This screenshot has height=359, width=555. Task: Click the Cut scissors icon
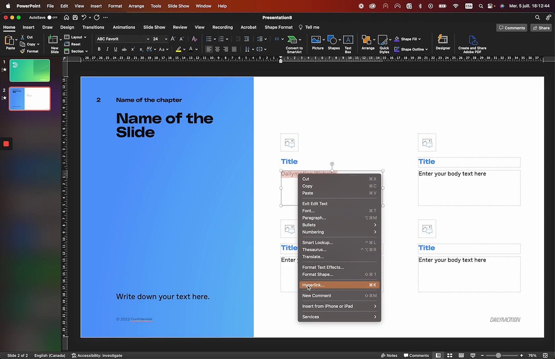click(22, 37)
